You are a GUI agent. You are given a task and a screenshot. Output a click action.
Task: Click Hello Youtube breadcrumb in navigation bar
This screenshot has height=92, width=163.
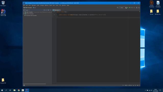tap(28, 8)
